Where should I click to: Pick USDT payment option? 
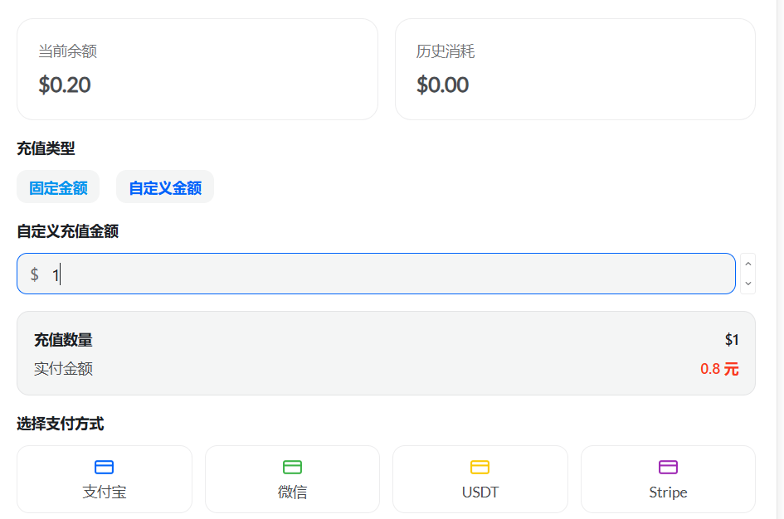[x=480, y=479]
